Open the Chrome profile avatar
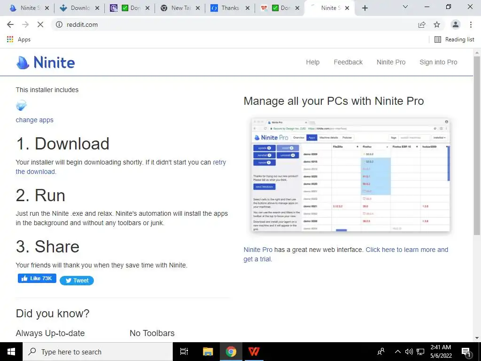 click(456, 24)
